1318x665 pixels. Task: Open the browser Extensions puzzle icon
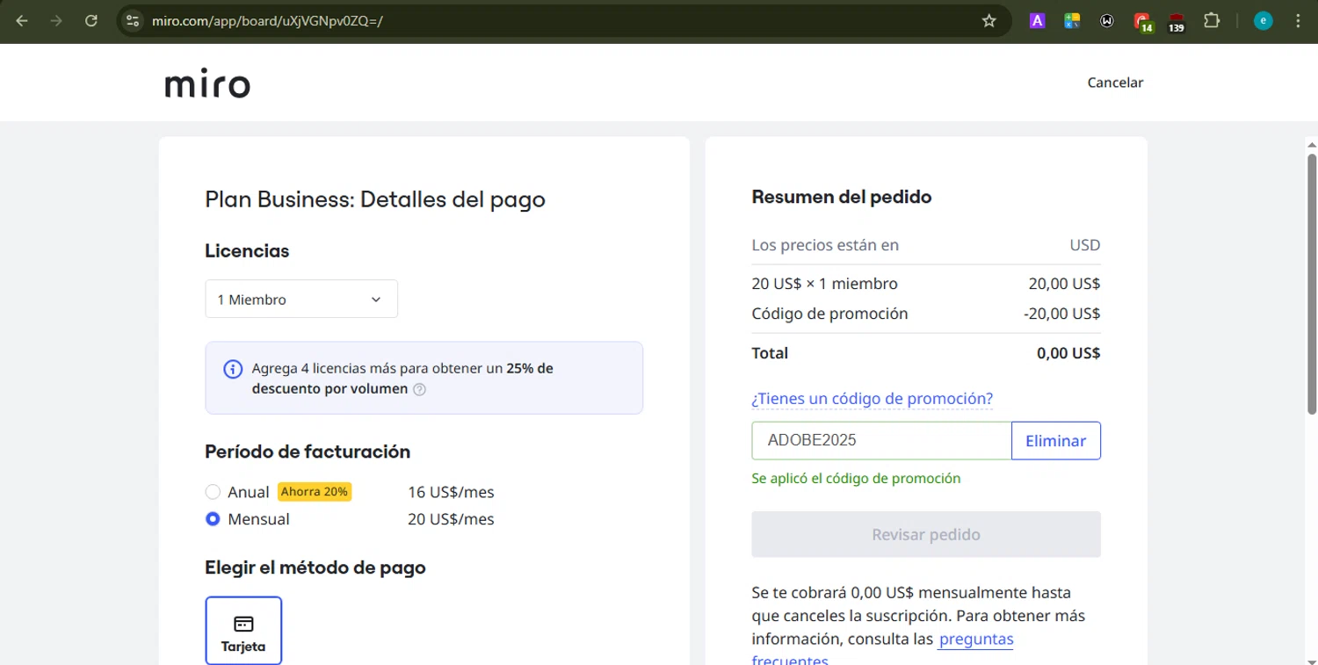pos(1212,21)
